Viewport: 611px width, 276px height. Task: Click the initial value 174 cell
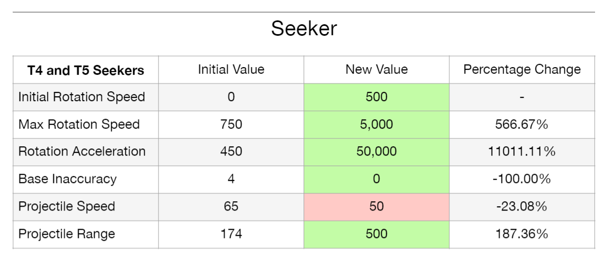(231, 234)
